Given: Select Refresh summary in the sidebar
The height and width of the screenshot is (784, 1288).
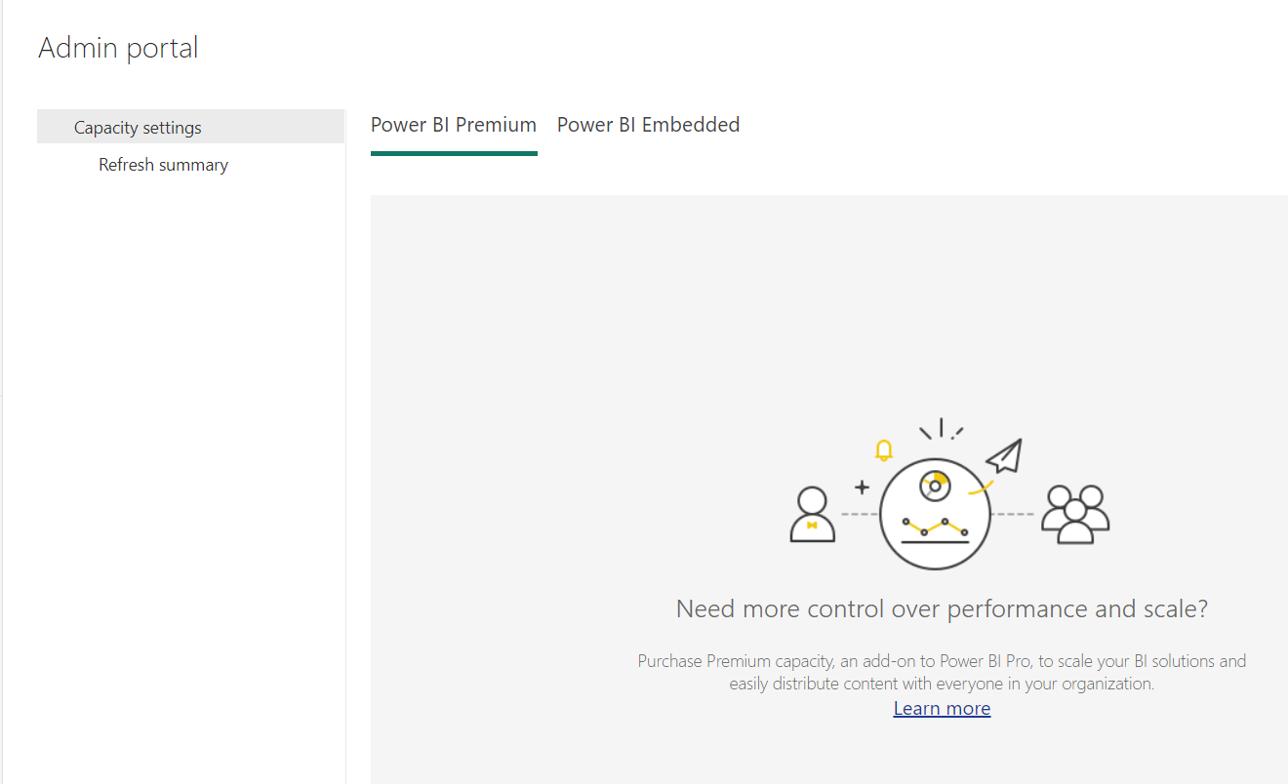Looking at the screenshot, I should [163, 165].
